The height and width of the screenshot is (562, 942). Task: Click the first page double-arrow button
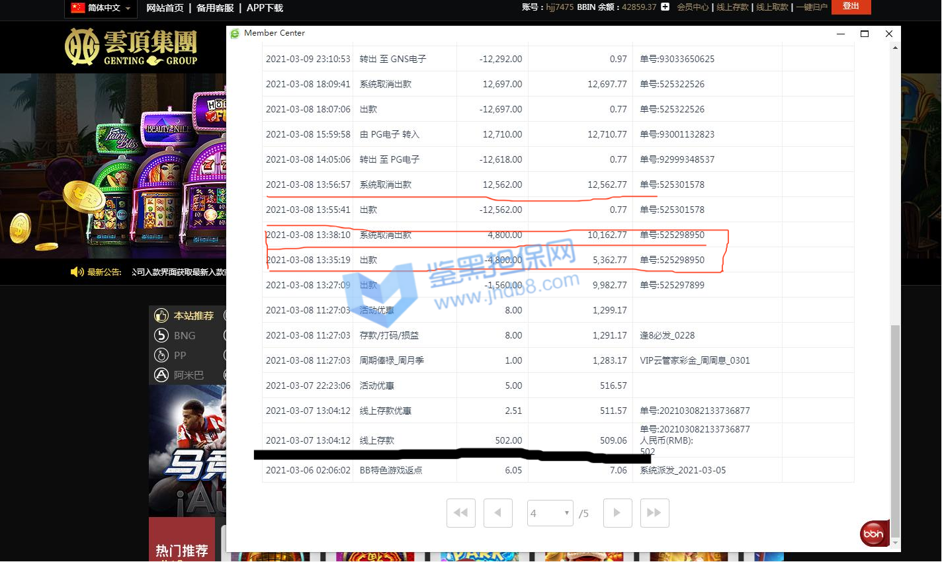coord(461,513)
